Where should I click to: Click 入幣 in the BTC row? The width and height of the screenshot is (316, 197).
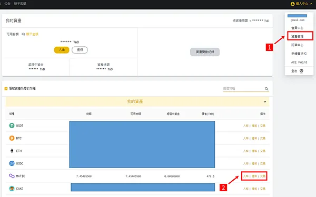click(x=245, y=138)
